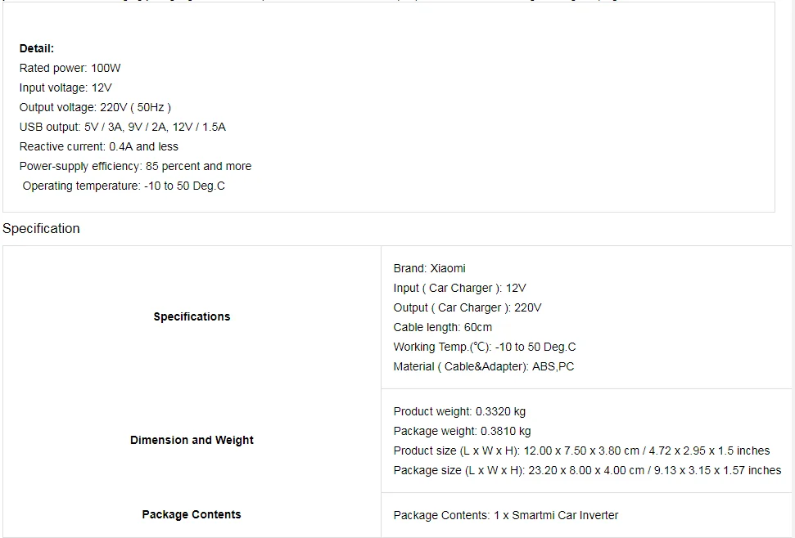
Task: Click the Product weight 0.3320 kg line
Action: [x=459, y=412]
